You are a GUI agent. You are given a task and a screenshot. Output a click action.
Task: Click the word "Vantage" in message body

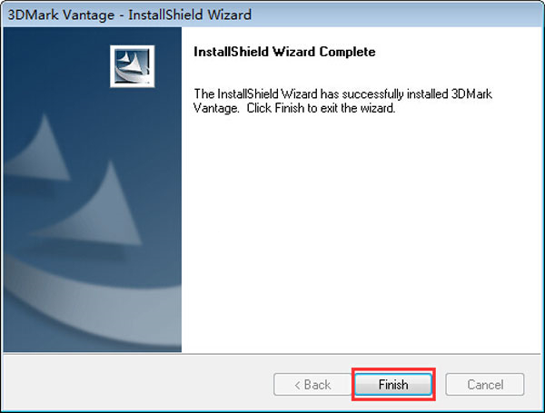pyautogui.click(x=217, y=109)
